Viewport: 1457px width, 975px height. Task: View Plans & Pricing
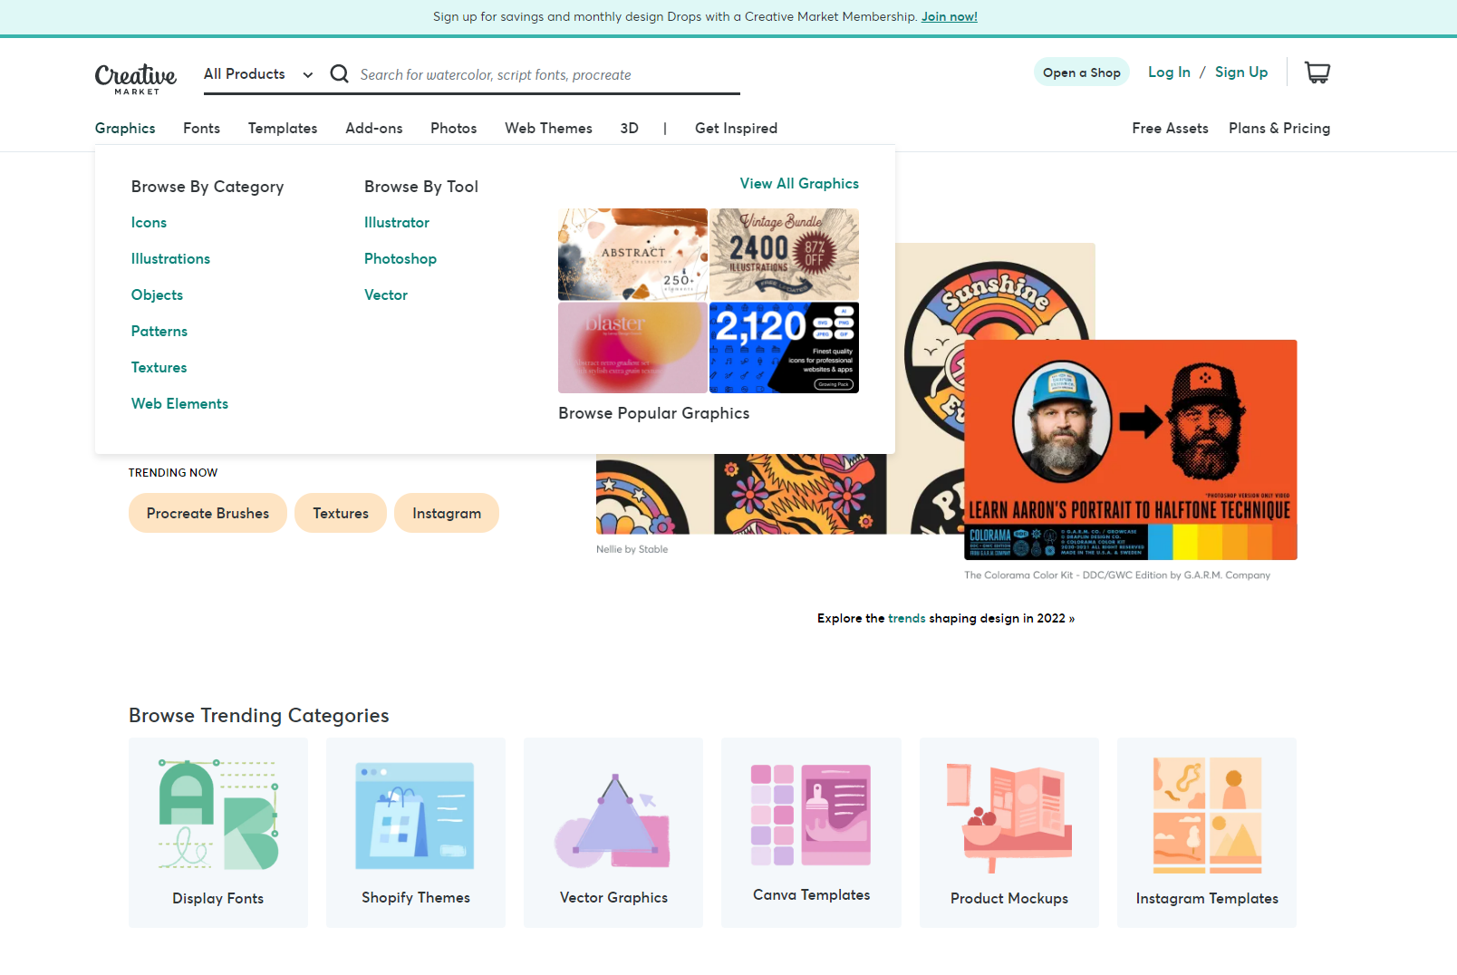(x=1279, y=129)
